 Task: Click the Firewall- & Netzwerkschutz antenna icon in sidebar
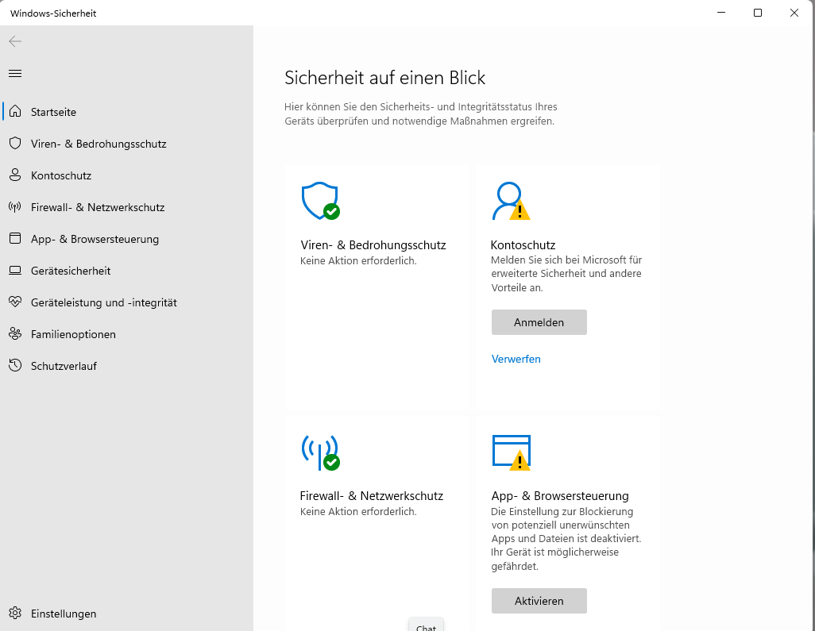pyautogui.click(x=14, y=207)
